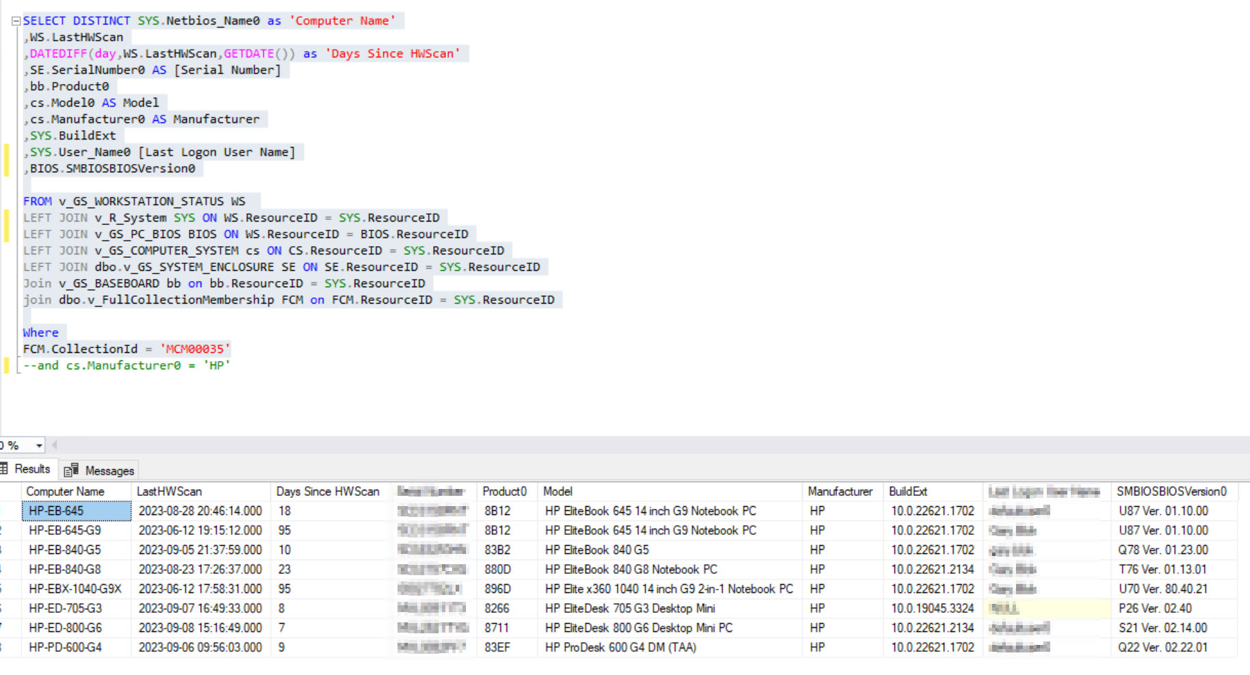Click the HP EliteDesk 800 G6 Desktop Mini PC cell
The height and width of the screenshot is (675, 1250).
[671, 628]
